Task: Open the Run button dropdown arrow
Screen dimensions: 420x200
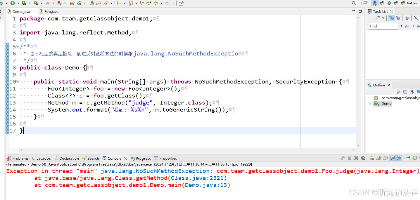Action: [x=18, y=3]
